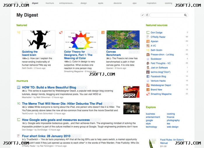Viewport: 204px width, 148px height.
Task: Click the Mashable source icon
Action: coord(19,87)
